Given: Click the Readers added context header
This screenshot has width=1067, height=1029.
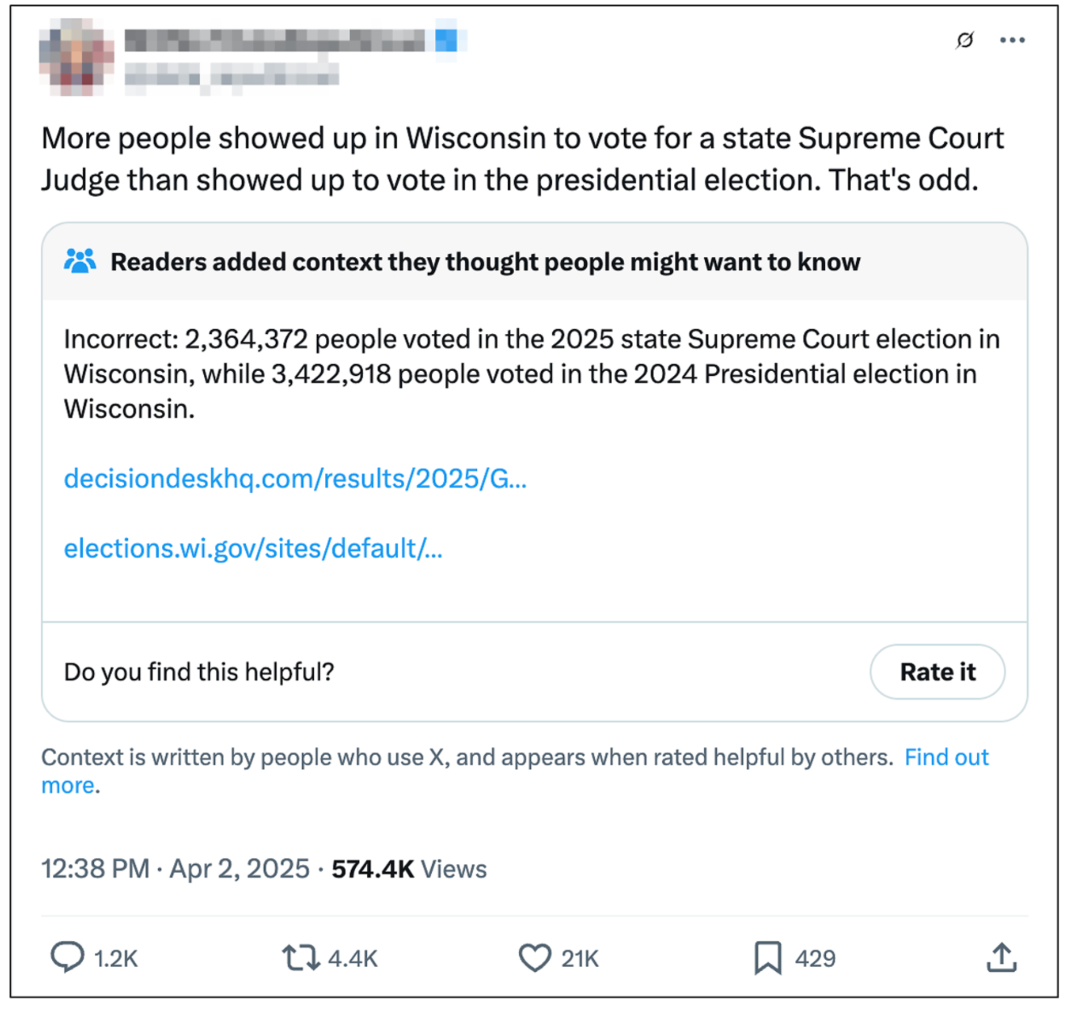Looking at the screenshot, I should (484, 262).
